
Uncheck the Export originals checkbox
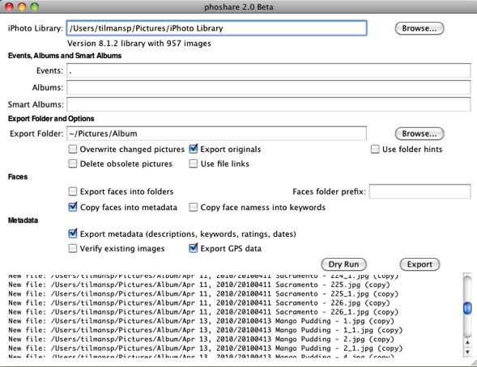point(194,149)
